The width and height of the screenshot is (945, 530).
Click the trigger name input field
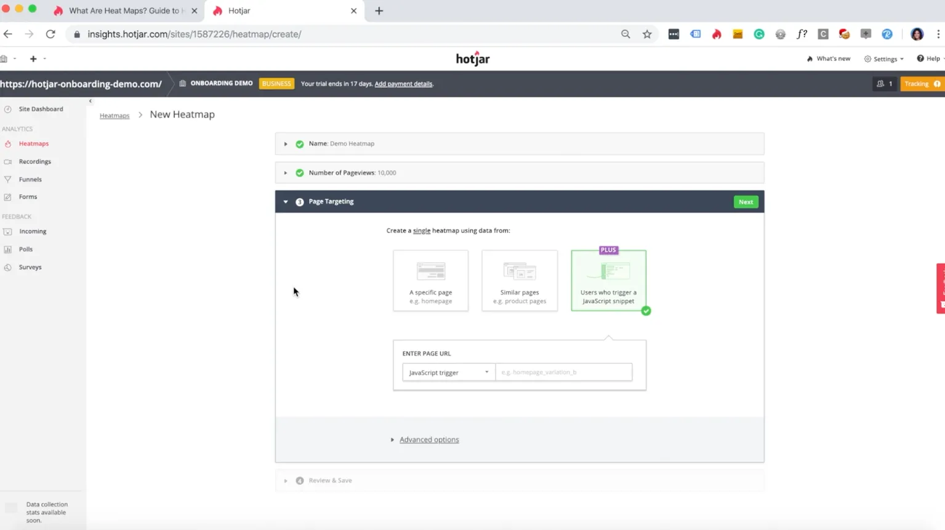[563, 372]
